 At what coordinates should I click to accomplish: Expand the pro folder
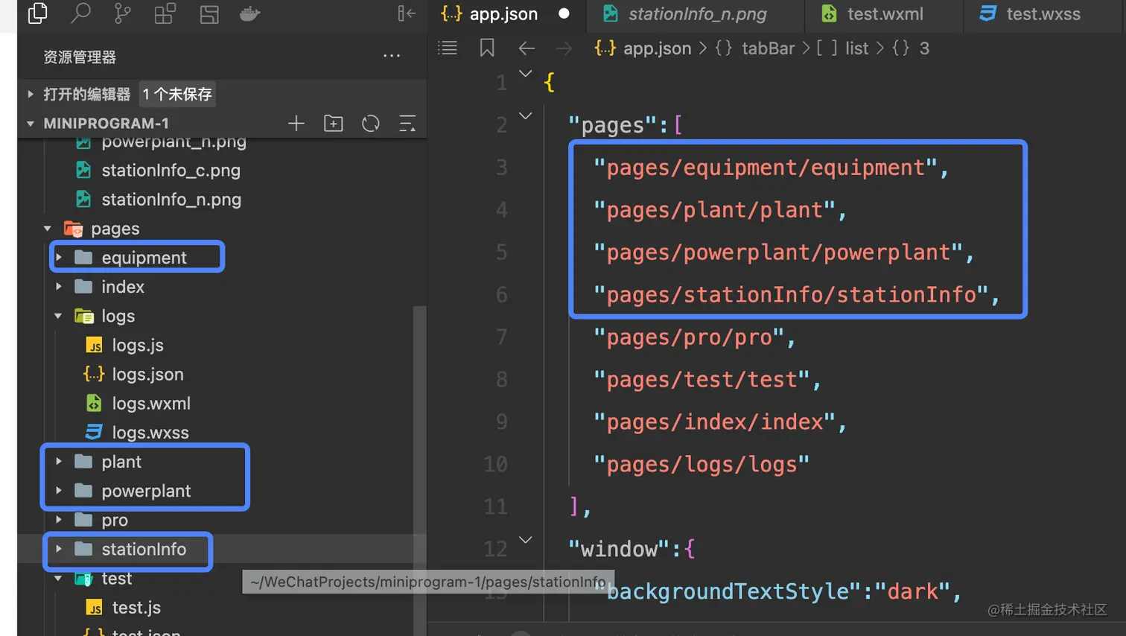(x=59, y=520)
